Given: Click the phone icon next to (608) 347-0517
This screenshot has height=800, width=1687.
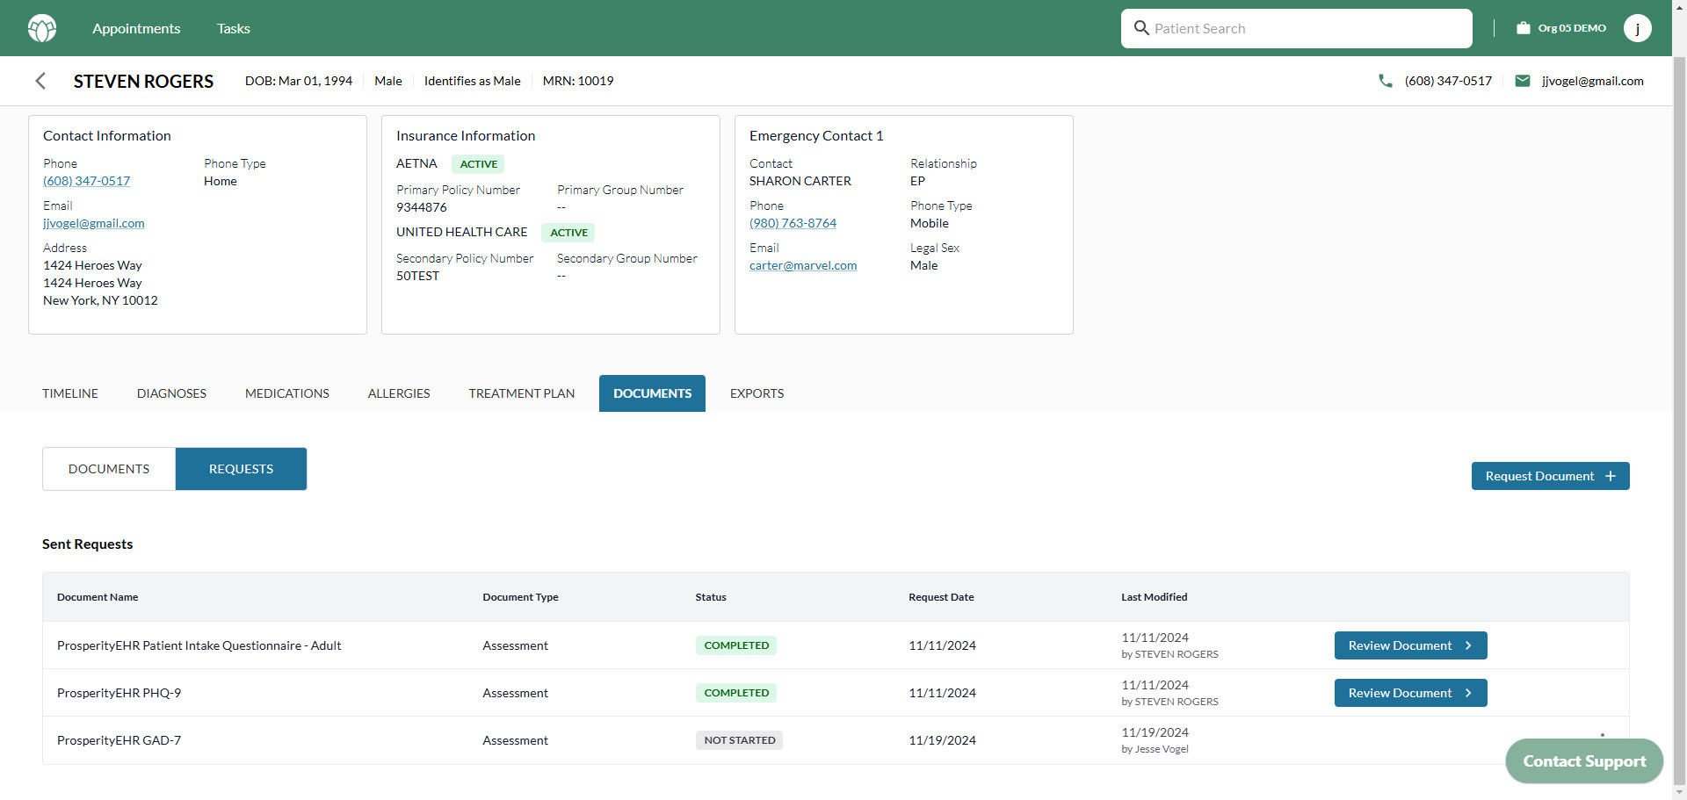Looking at the screenshot, I should (1385, 80).
